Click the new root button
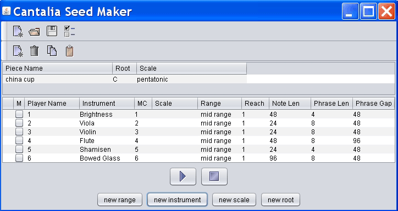The width and height of the screenshot is (398, 211). tap(281, 200)
